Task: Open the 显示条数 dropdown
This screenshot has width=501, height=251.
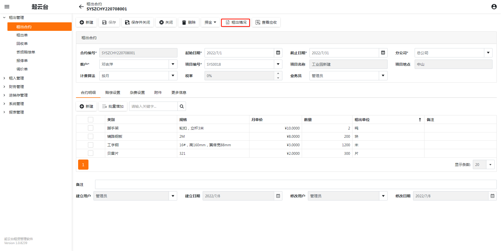Action: [490, 165]
